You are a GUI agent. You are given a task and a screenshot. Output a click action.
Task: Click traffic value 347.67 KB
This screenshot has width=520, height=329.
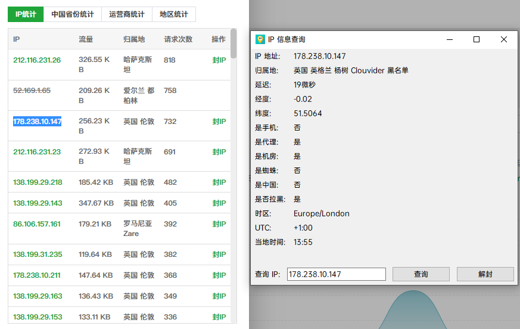tap(96, 203)
